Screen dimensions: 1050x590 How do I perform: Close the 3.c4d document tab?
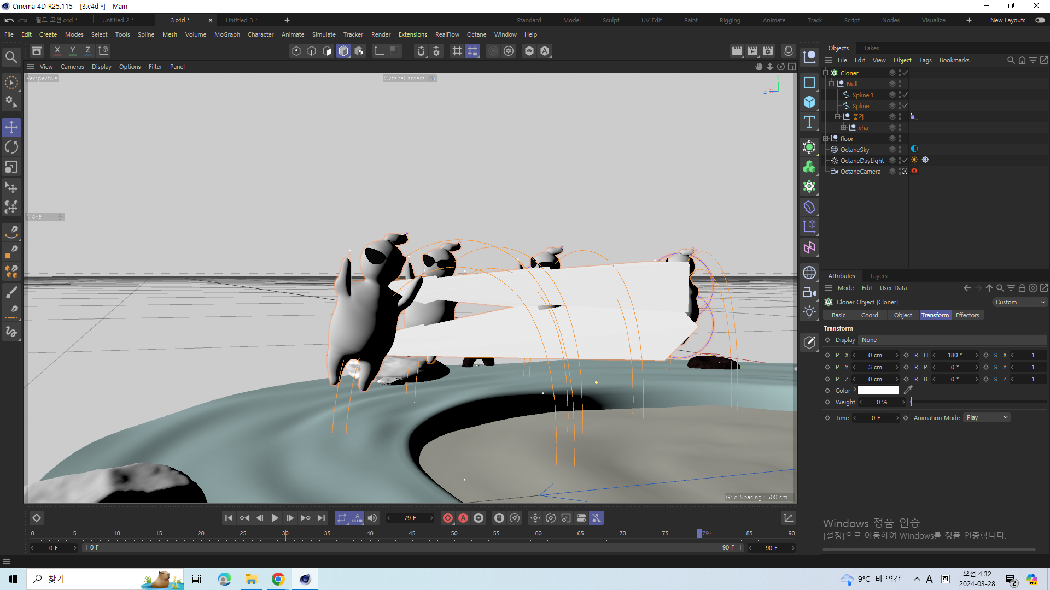211,20
